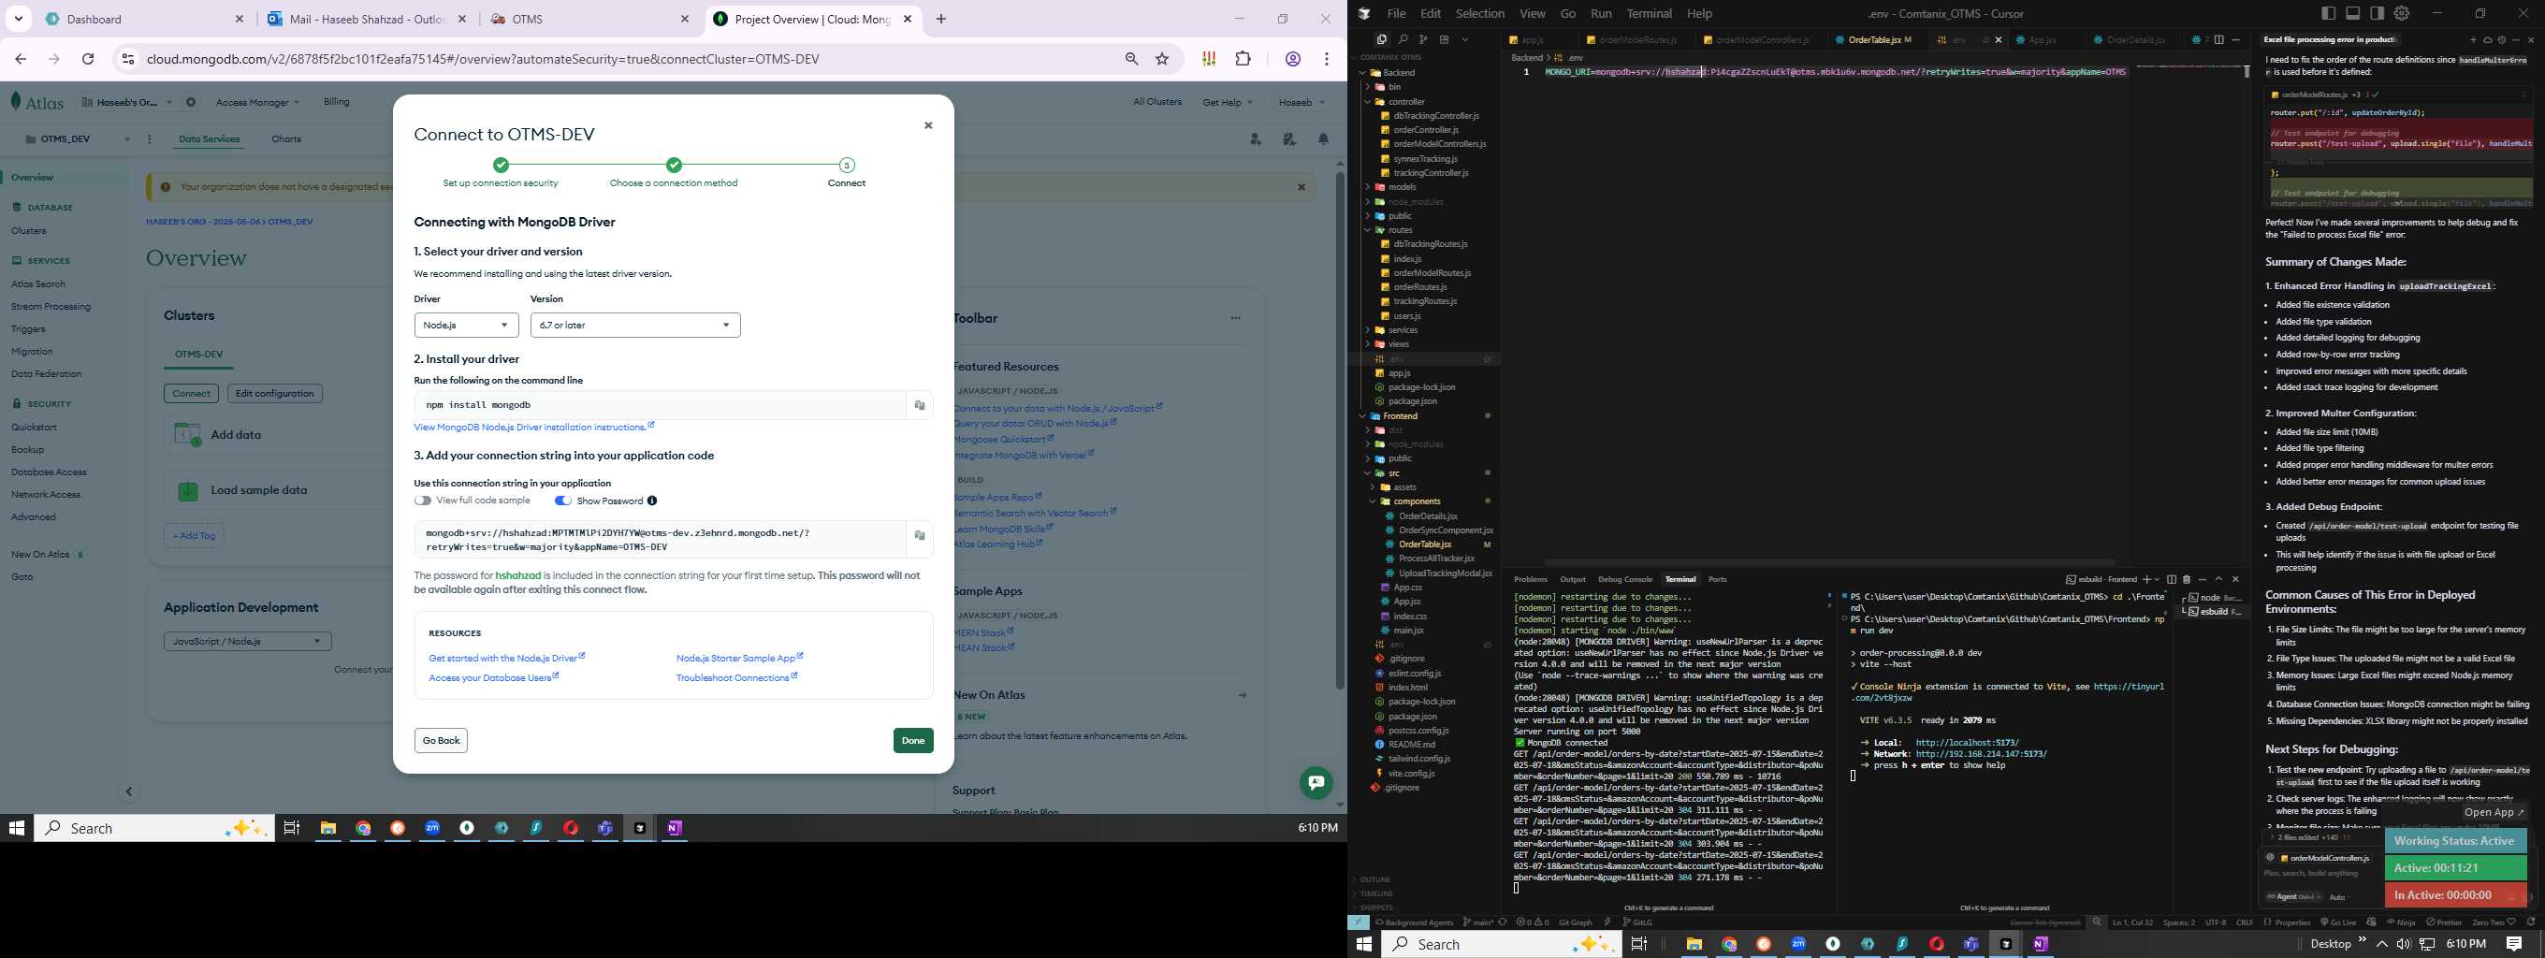Open Extensions view in Cursor
This screenshot has height=958, width=2545.
tap(1445, 39)
